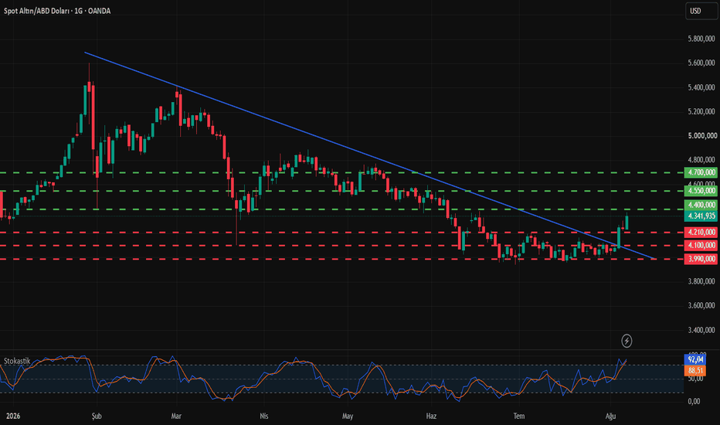Click the 5.400,000 price scale value
This screenshot has width=720, height=425.
coord(701,87)
